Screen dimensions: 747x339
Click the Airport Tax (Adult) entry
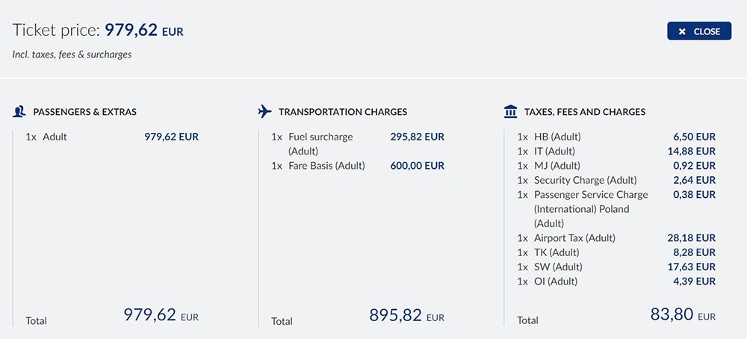(574, 238)
